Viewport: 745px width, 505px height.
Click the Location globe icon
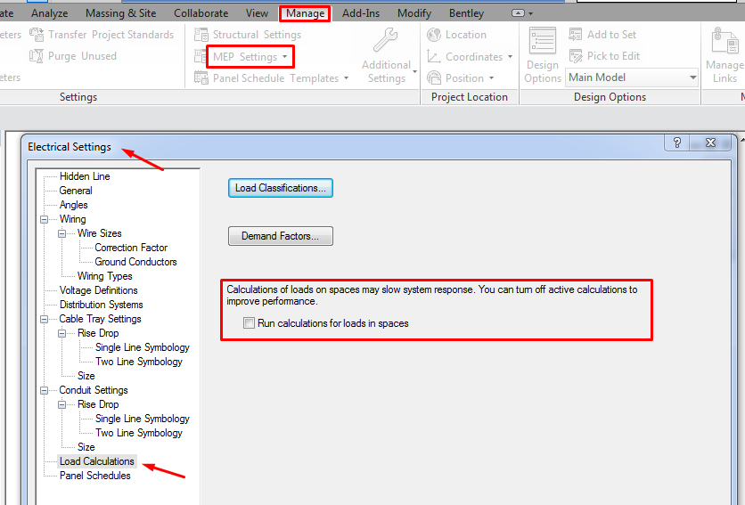(x=434, y=35)
